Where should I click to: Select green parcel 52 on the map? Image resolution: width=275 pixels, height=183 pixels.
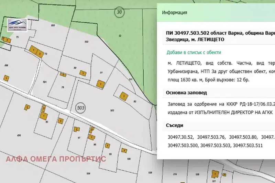coord(120,36)
